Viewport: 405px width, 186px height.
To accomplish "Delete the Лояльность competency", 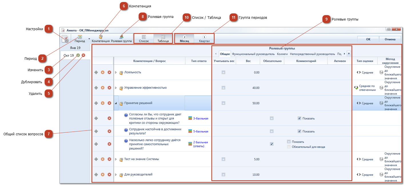I will click(x=109, y=72).
